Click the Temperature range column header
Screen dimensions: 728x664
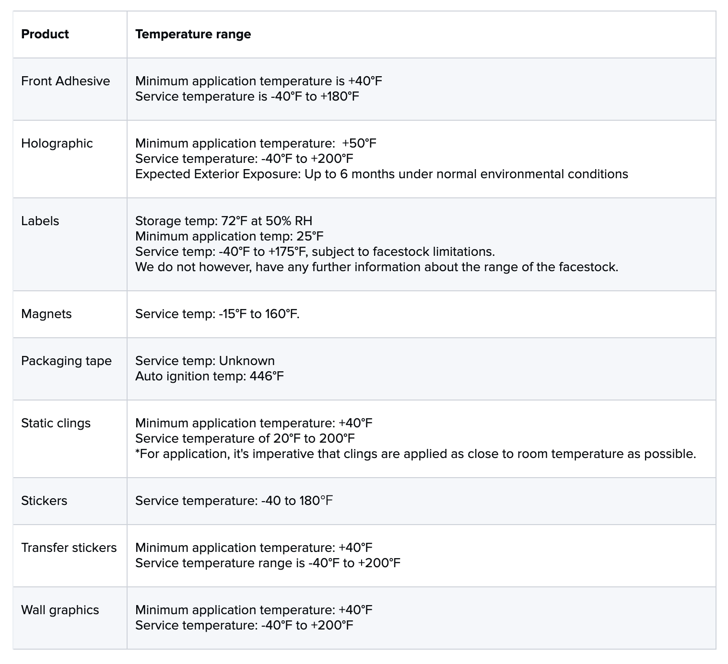coord(193,34)
